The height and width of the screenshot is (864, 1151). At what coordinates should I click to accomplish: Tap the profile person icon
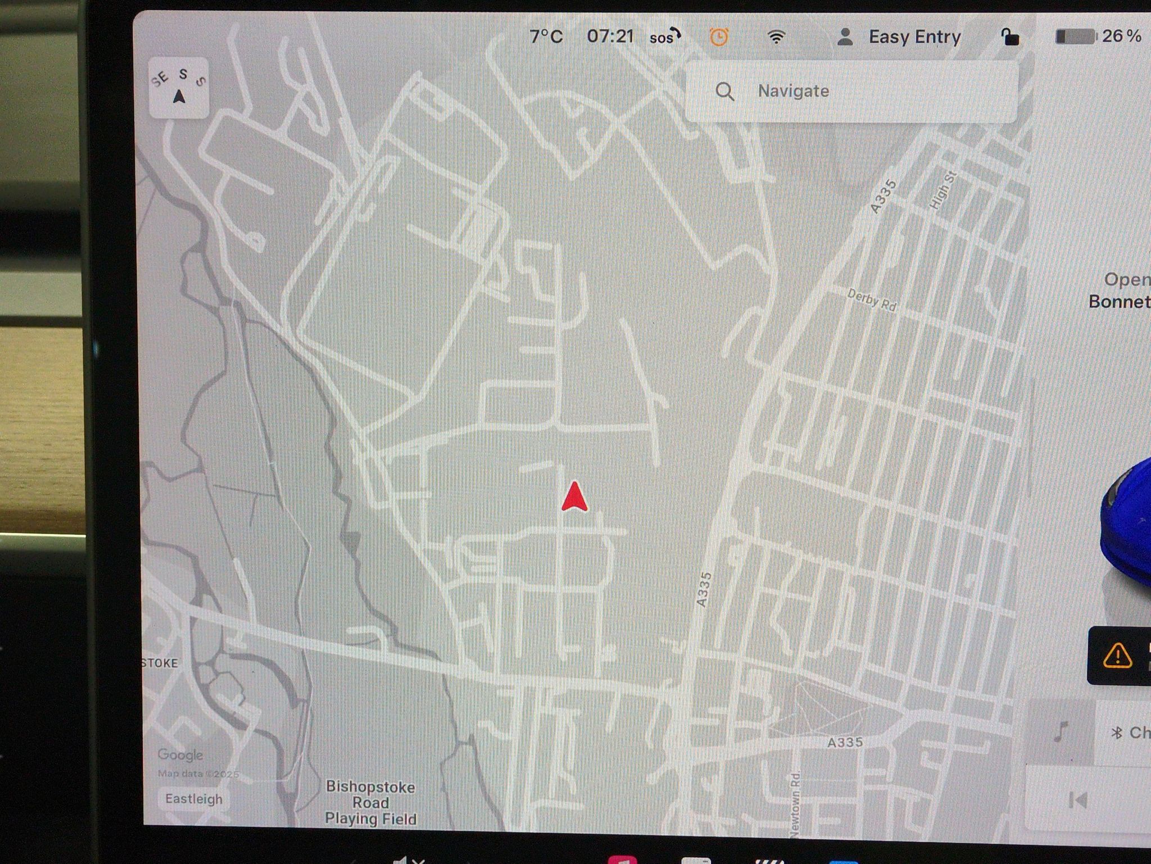point(845,37)
